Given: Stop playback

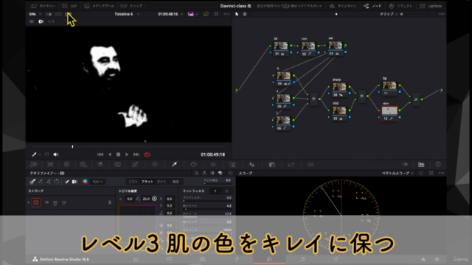Looking at the screenshot, I should pyautogui.click(x=118, y=155).
